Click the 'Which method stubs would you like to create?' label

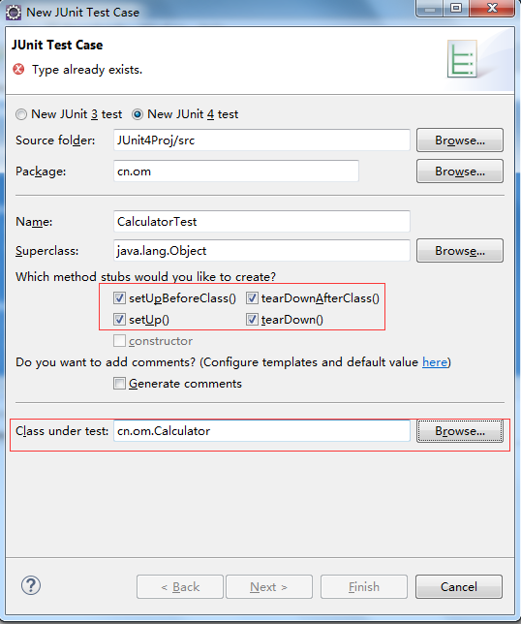pyautogui.click(x=145, y=277)
